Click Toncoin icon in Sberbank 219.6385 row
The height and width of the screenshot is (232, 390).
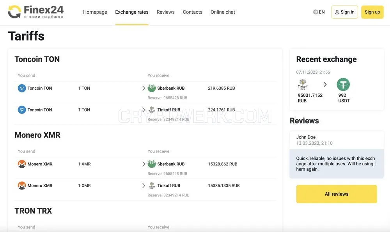coord(22,88)
